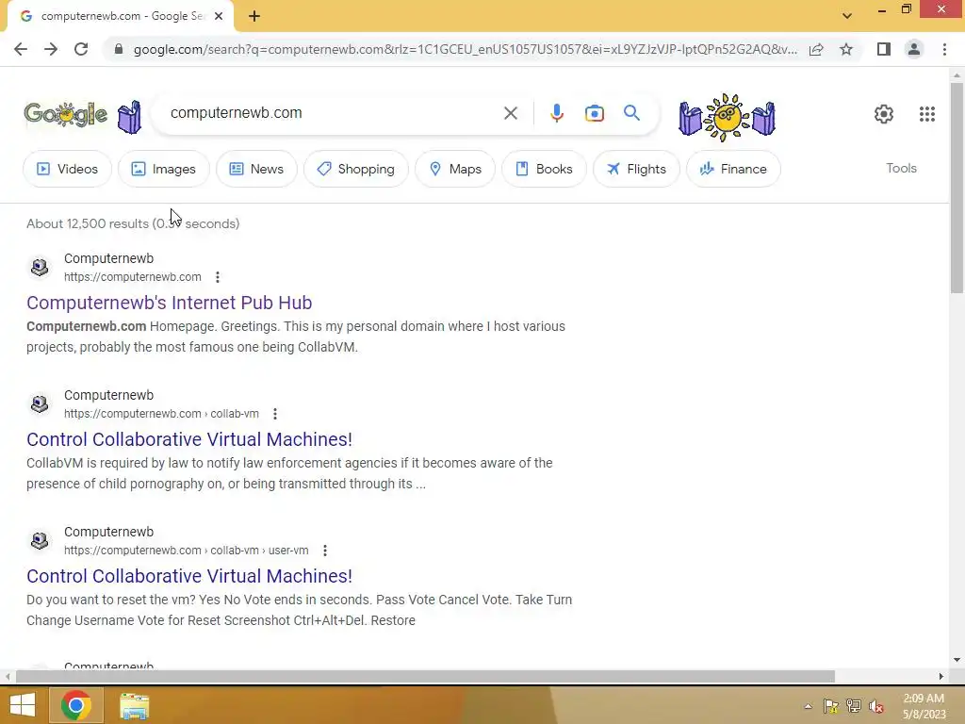This screenshot has height=724, width=965.
Task: Close the Google Search tab
Action: point(219,17)
